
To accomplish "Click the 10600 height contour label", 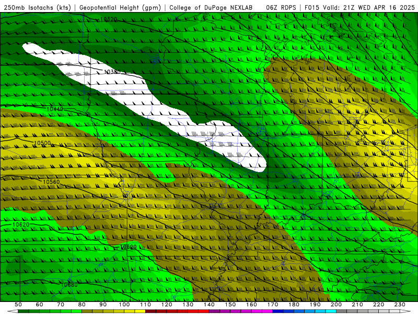I will [x=129, y=247].
